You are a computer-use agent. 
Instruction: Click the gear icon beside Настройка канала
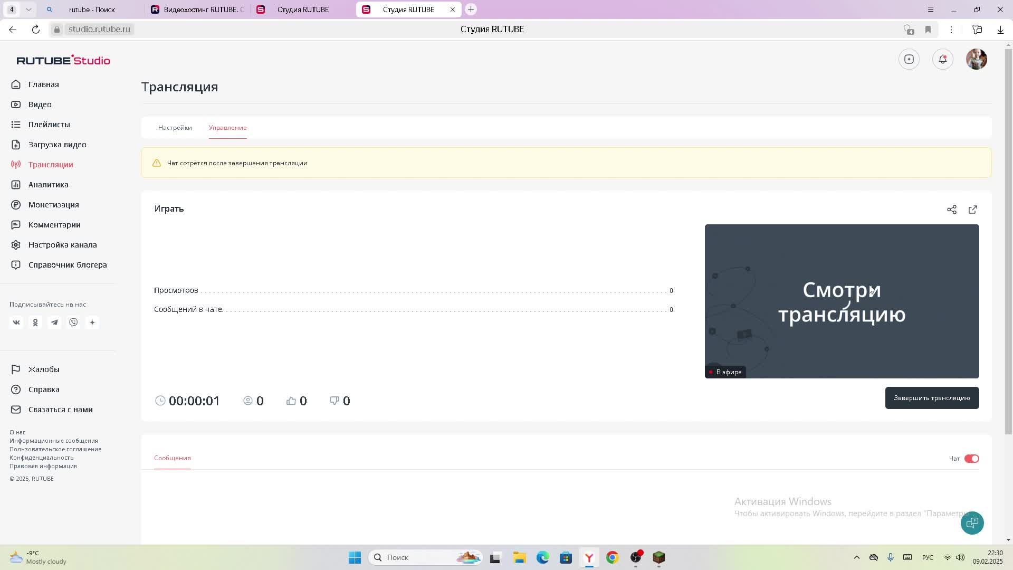(16, 245)
